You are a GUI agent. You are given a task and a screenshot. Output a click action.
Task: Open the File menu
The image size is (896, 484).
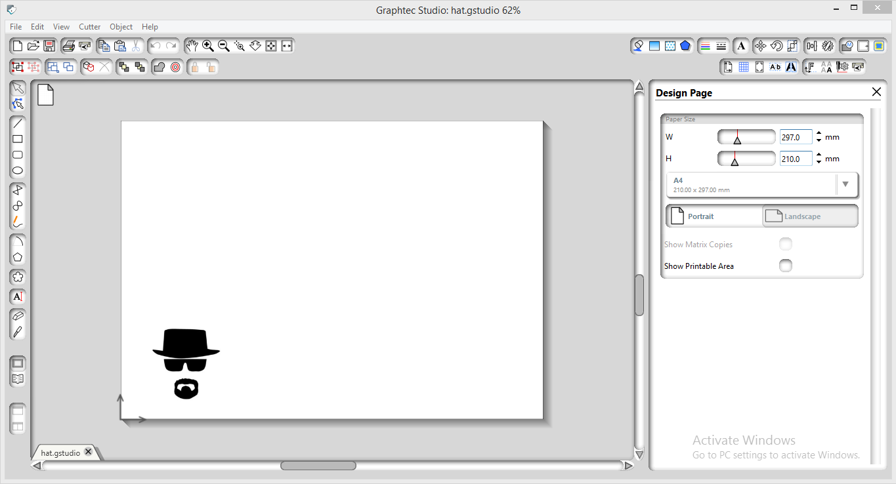coord(16,27)
